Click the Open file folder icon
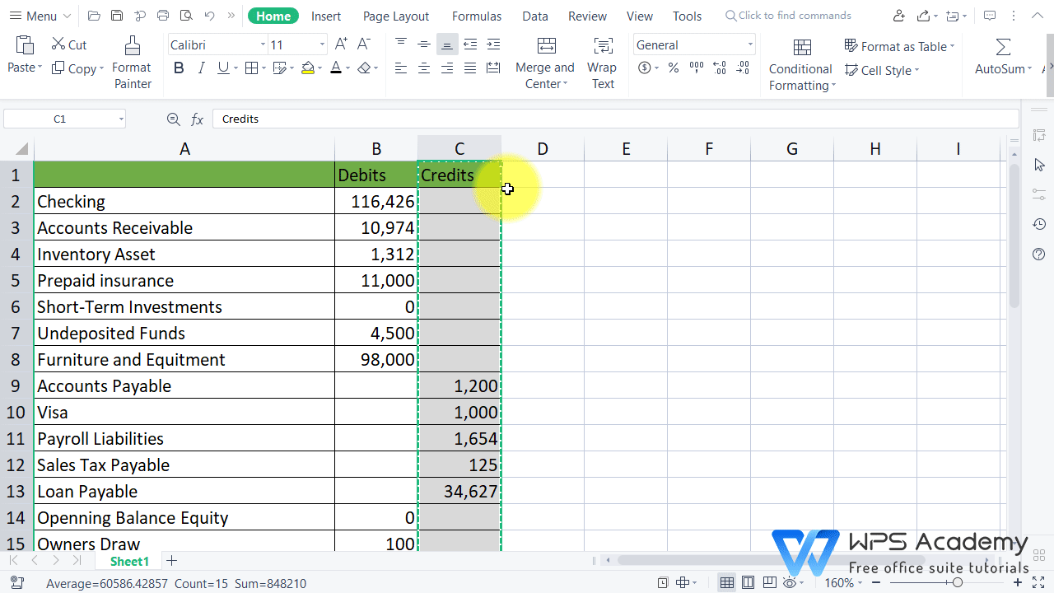Screen dimensions: 1054x593 point(94,16)
